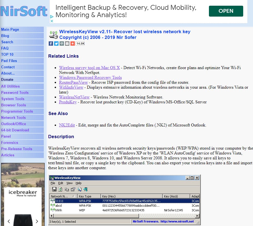Viewport: 253px width, 226px height.
Task: Click the print share icon
Action: coord(62,44)
